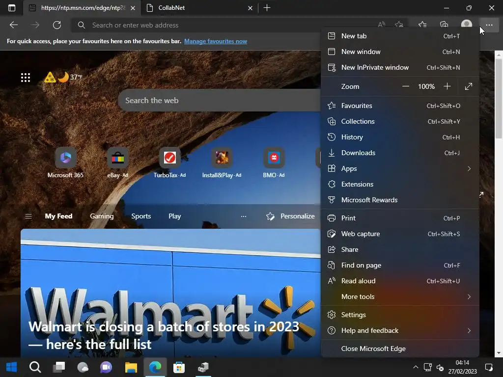Open Task View on the taskbar
503x377 pixels.
(59, 367)
